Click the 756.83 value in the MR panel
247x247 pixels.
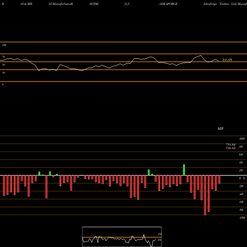tap(231, 148)
